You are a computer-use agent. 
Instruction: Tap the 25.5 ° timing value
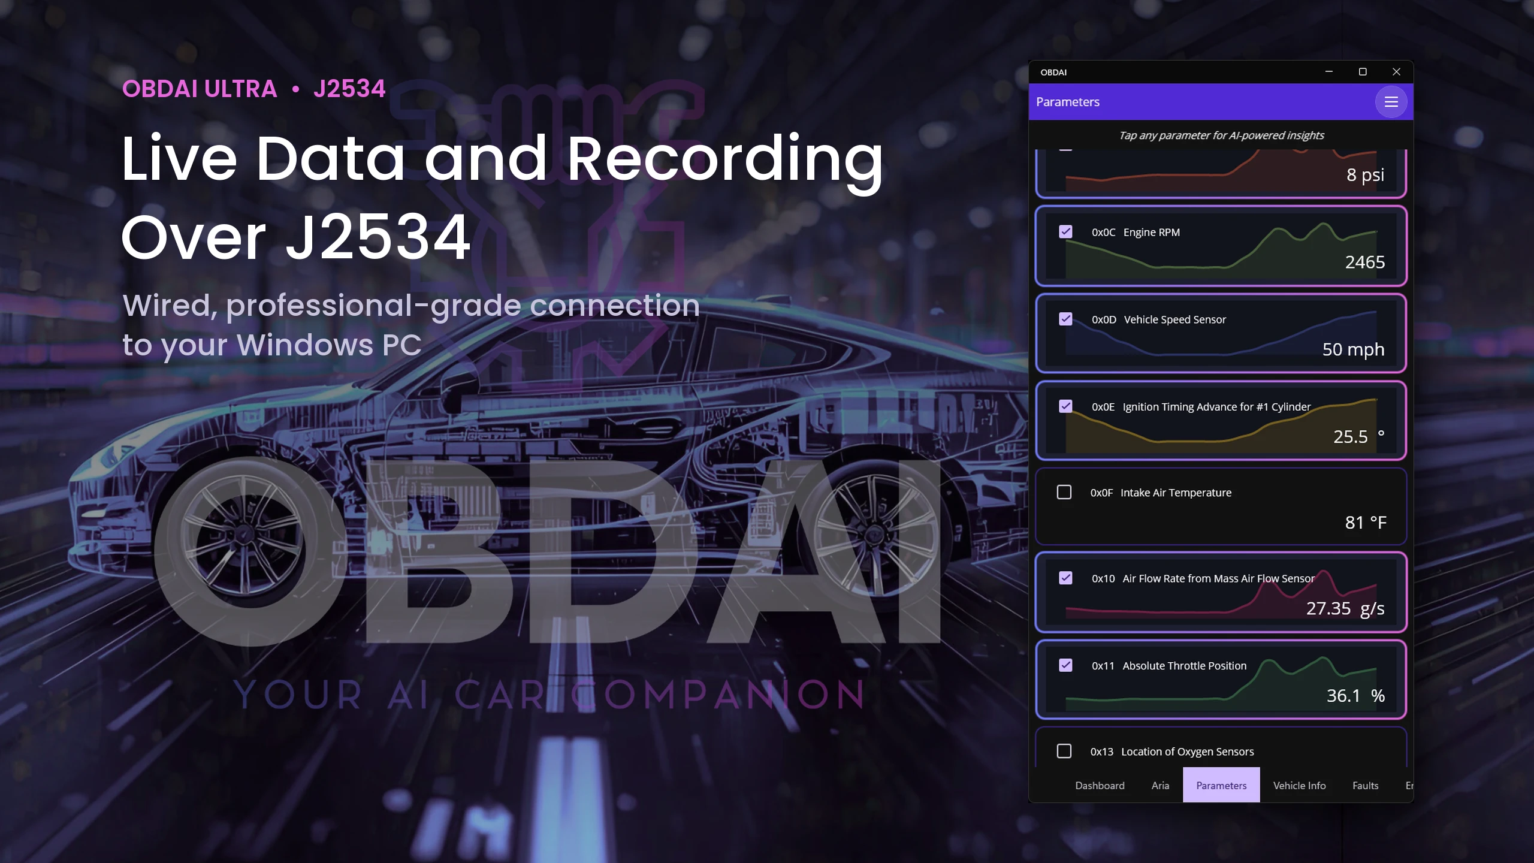coord(1358,436)
